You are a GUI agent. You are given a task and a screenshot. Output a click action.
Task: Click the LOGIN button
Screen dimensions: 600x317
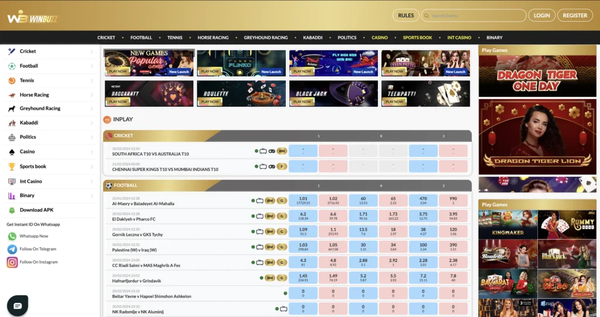[541, 15]
